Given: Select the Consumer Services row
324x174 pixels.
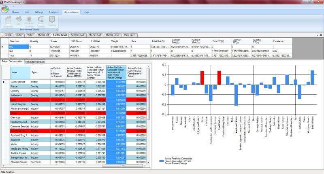Looking at the screenshot, I should (75, 127).
